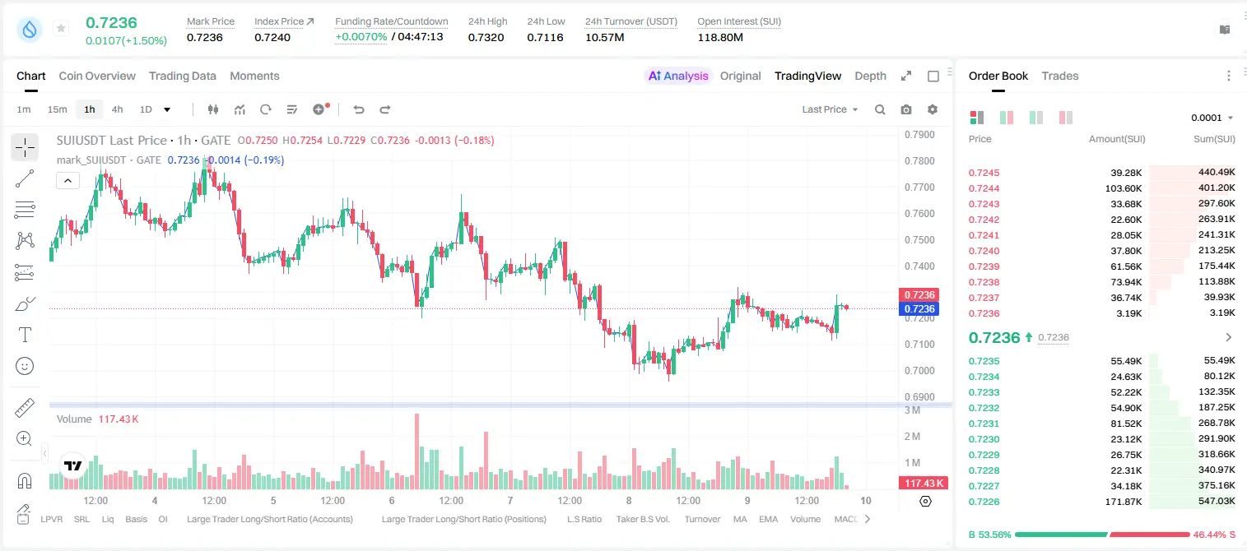
Task: Undo the last chart action
Action: point(359,109)
